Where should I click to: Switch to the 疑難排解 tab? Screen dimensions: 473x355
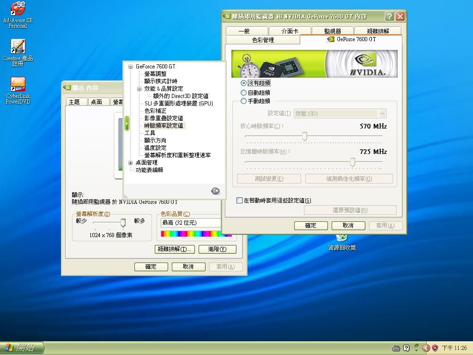click(377, 31)
